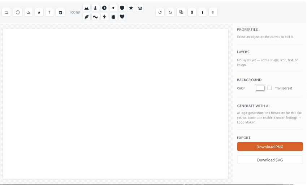Enable the Transparent background checkbox
Image resolution: width=307 pixels, height=185 pixels.
pyautogui.click(x=269, y=88)
